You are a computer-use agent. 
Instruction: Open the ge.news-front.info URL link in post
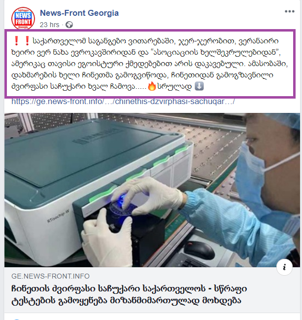(x=123, y=102)
